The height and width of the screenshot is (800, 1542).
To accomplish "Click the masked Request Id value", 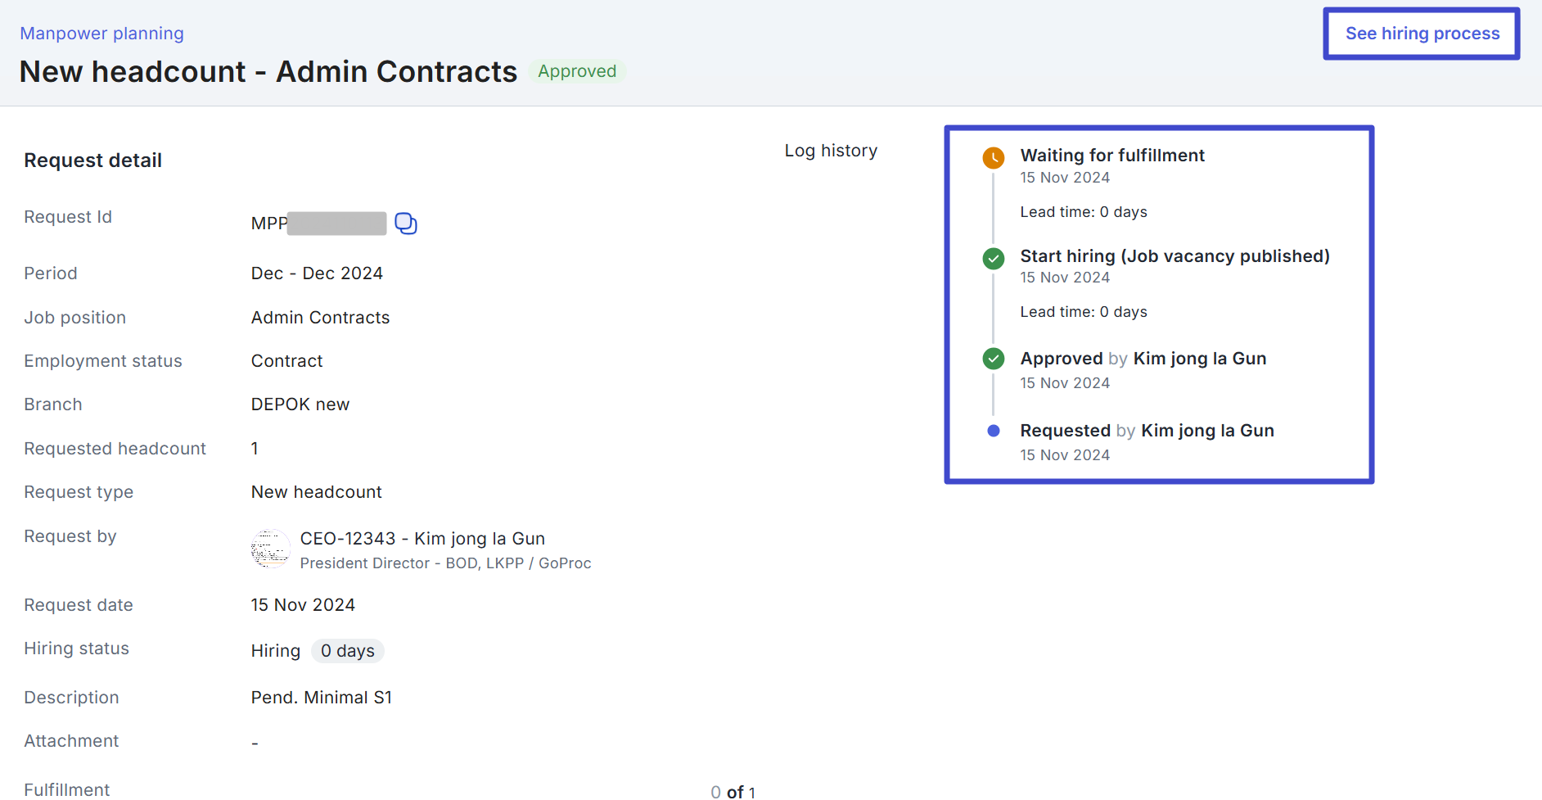I will (336, 224).
